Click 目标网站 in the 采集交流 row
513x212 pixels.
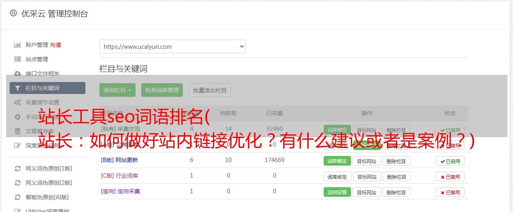[x=367, y=130]
